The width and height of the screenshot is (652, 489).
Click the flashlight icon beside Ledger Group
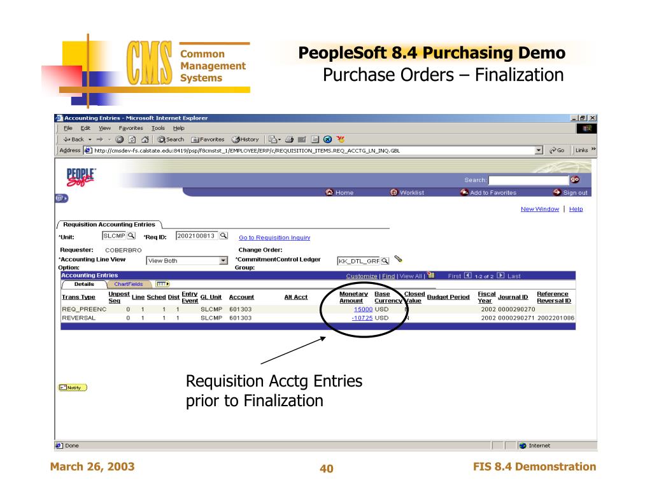tap(399, 259)
